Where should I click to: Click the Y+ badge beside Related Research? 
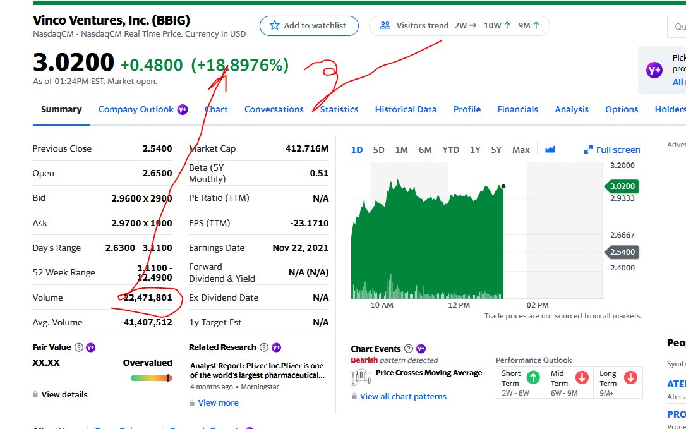tap(276, 347)
